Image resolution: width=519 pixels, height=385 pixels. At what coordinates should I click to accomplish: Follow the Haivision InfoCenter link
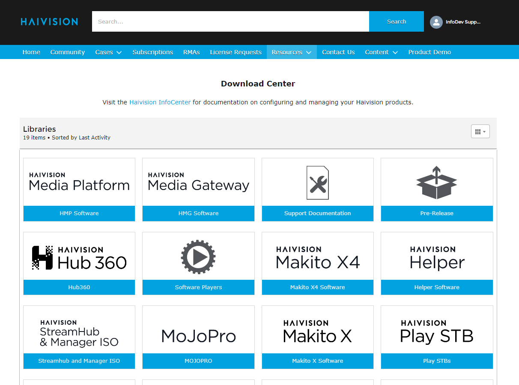click(x=160, y=102)
